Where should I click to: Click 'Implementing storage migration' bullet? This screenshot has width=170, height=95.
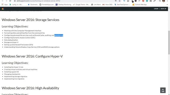16,77
